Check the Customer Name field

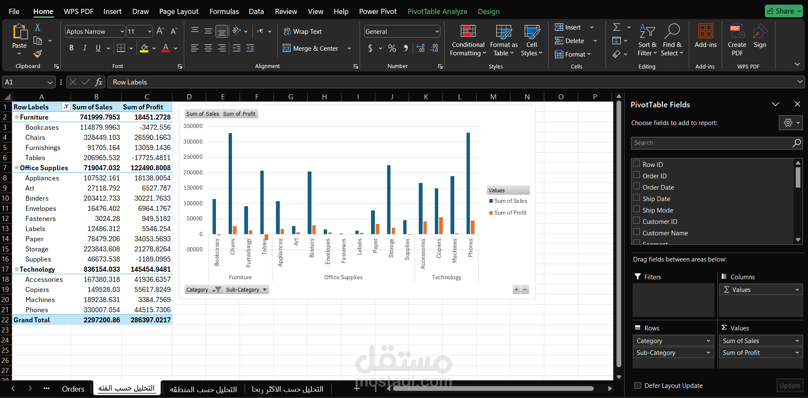[636, 232]
